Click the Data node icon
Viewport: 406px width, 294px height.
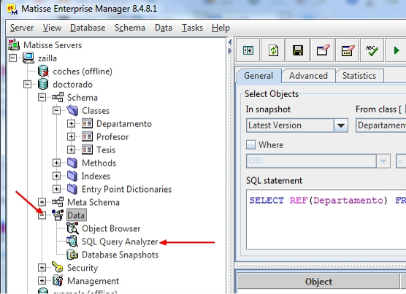58,215
